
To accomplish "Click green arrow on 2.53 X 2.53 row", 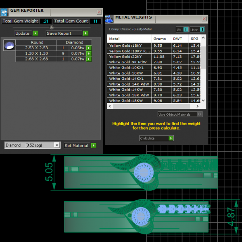I will coord(89,48).
